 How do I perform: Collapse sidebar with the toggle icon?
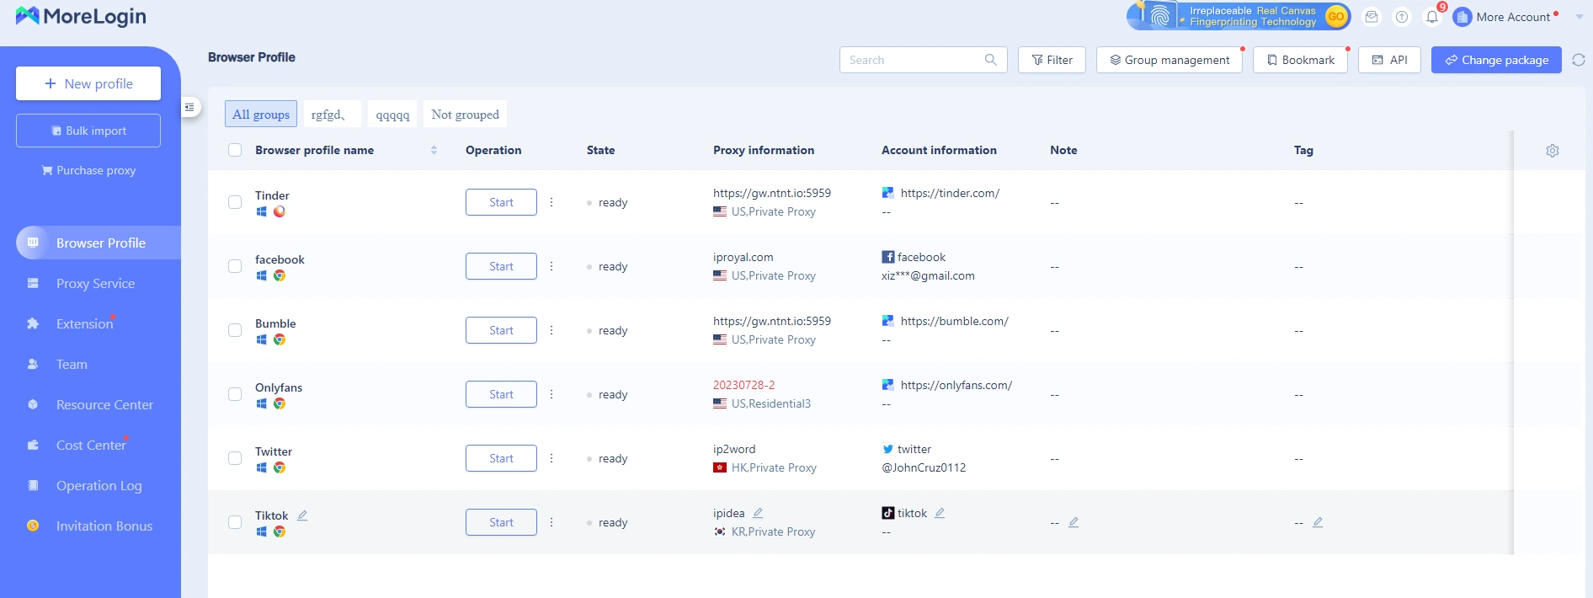(x=189, y=107)
